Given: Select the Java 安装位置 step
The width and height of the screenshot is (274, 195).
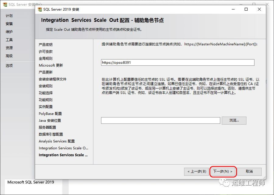Looking at the screenshot, I should pos(50,120).
